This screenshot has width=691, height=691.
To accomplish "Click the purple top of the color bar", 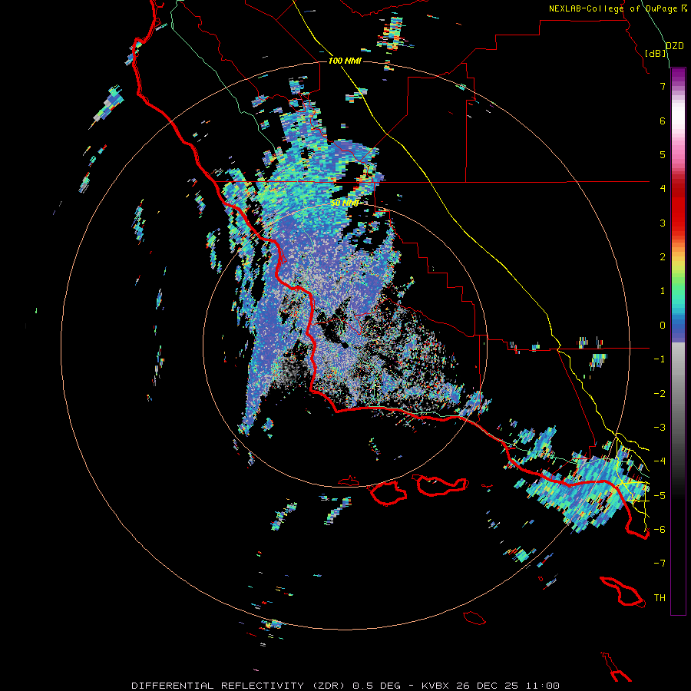I will click(678, 76).
